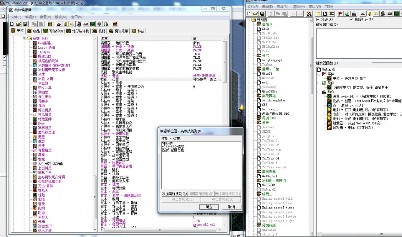Click New Category folder icon in Trigger Editor
Screen dimensions: 402x237
coord(318,14)
